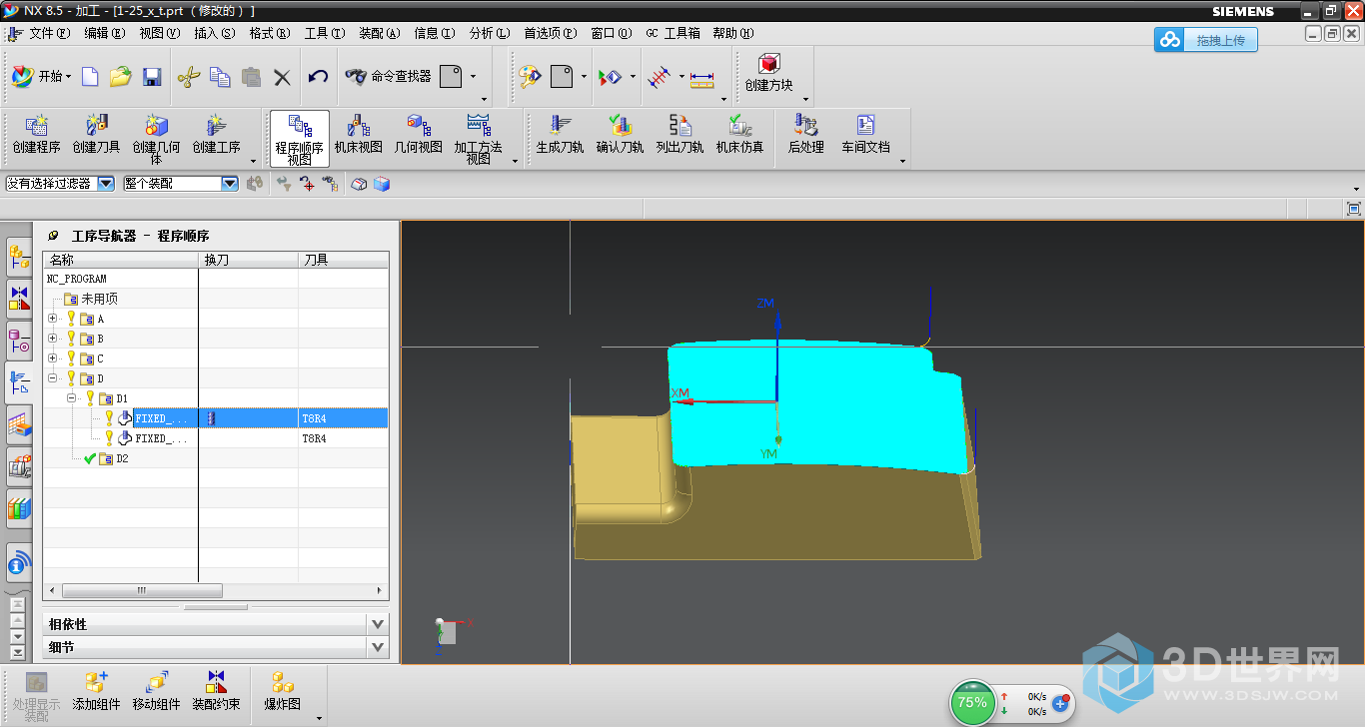Image resolution: width=1365 pixels, height=727 pixels.
Task: Select NC_PROGRAM root node
Action: tap(77, 279)
